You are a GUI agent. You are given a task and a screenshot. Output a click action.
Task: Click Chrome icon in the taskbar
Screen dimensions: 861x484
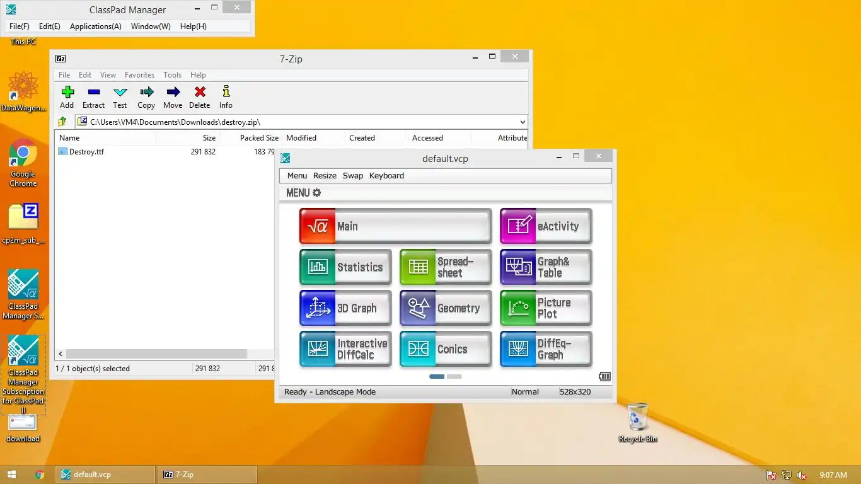[40, 475]
